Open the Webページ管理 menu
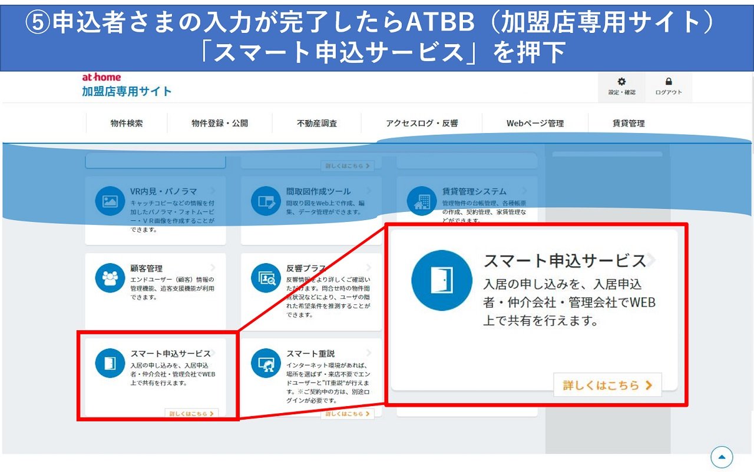 pos(535,123)
